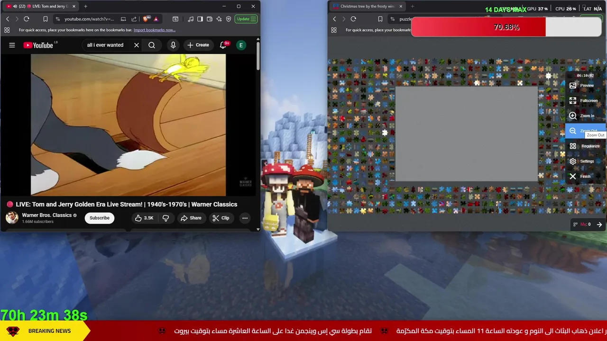The height and width of the screenshot is (341, 607).
Task: Open the Brave playlist music icon
Action: point(191,19)
